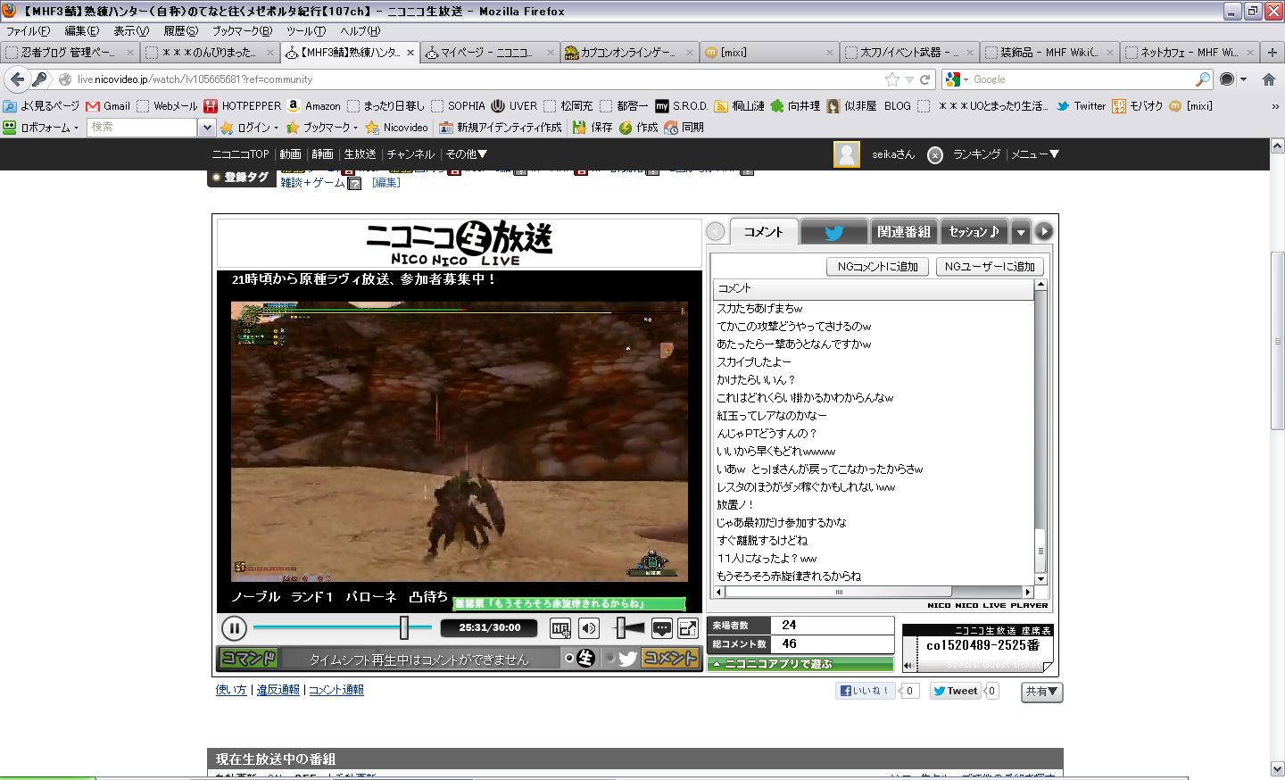
Task: Open the Firefox home page icon
Action: pyautogui.click(x=1269, y=79)
